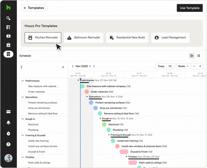Open the notifications bell icon
Screen dimensions: 207x168
click(8, 123)
